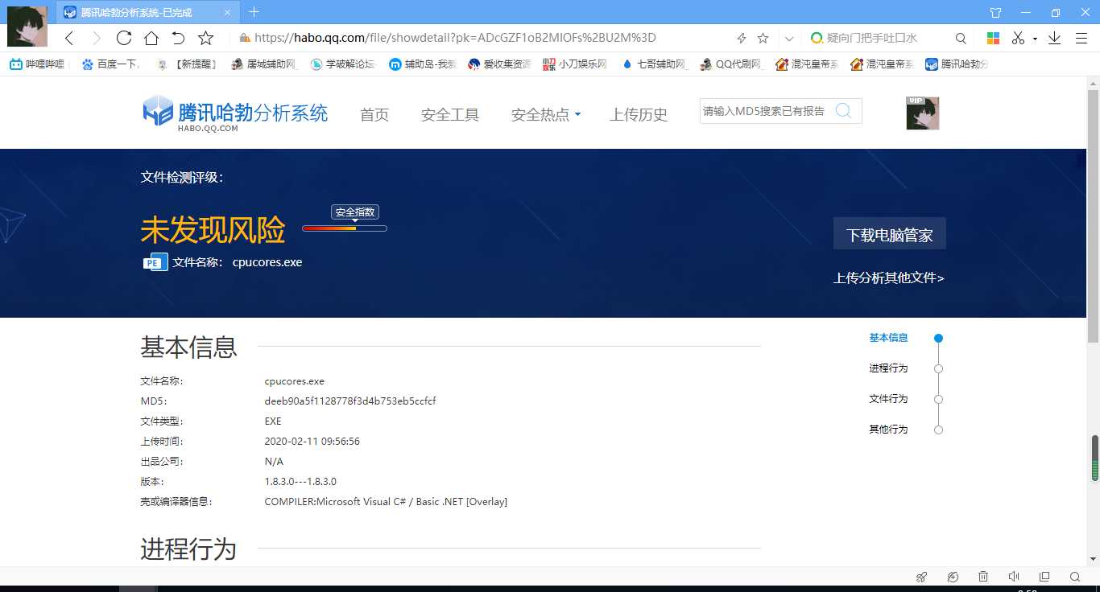Click the upload time 2020-02-11 09:56:56
Viewport: 1100px width, 592px height.
(312, 441)
